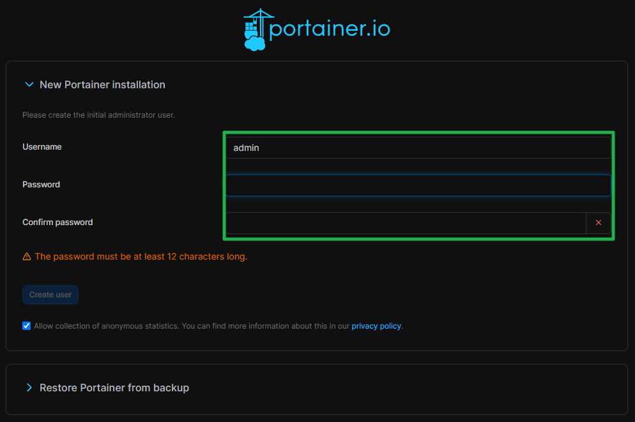Collapse the New Portainer installation chevron
Screen dimensions: 635x422
point(29,84)
